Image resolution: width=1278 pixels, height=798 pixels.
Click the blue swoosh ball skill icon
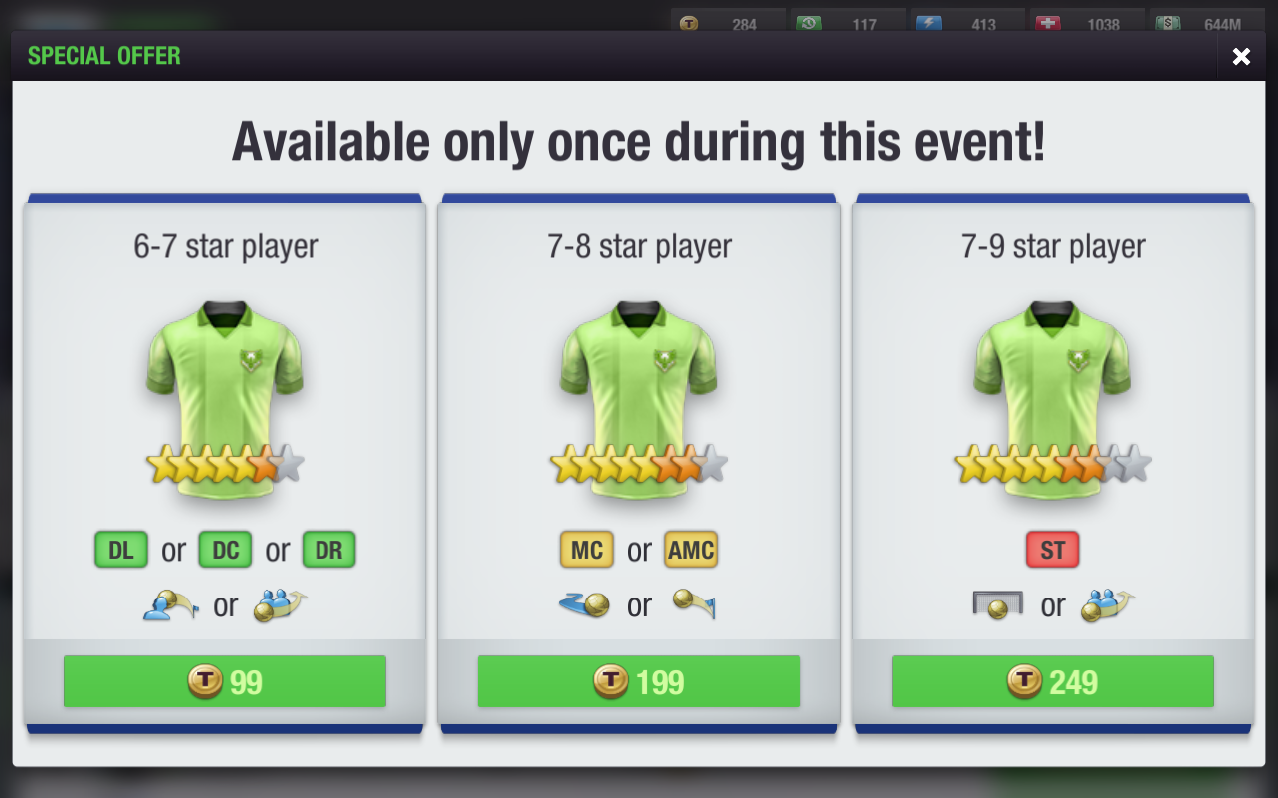pos(585,604)
